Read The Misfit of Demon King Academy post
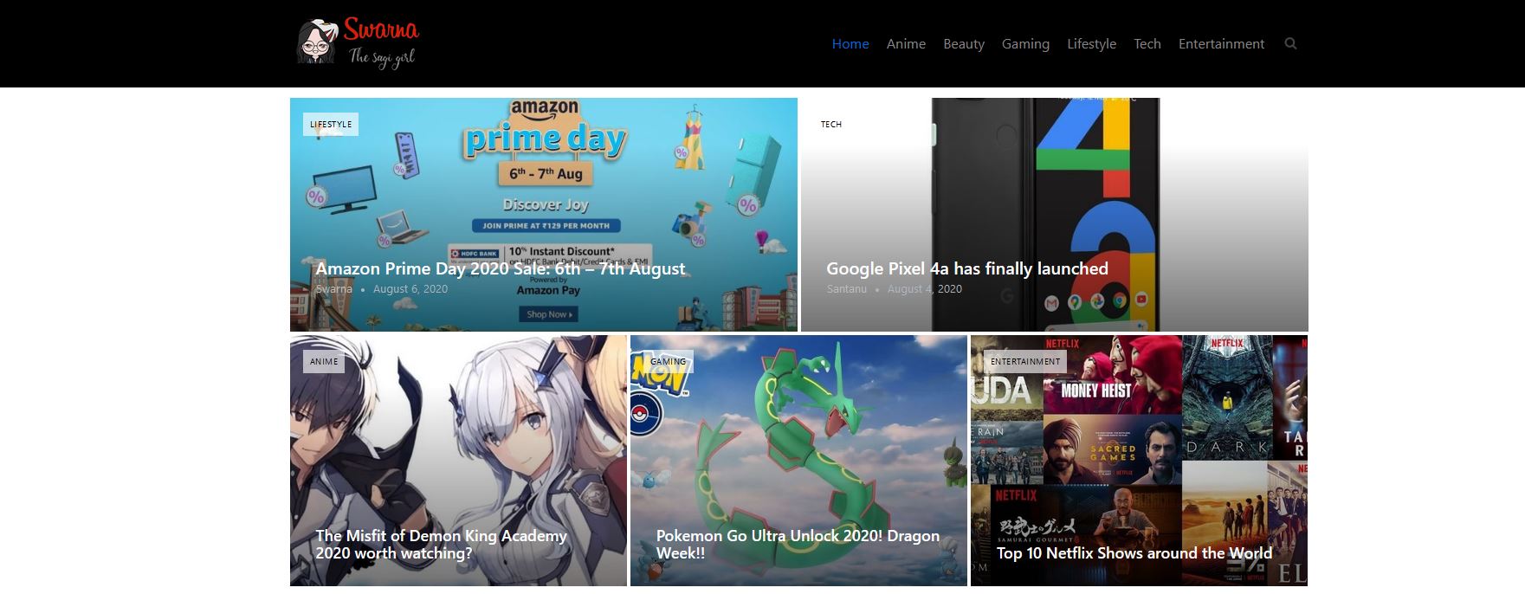 [442, 544]
